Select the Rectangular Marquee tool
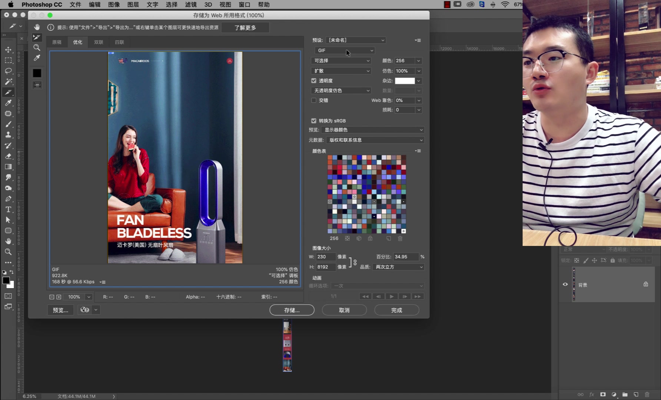Screen dimensions: 661x400 coord(8,60)
